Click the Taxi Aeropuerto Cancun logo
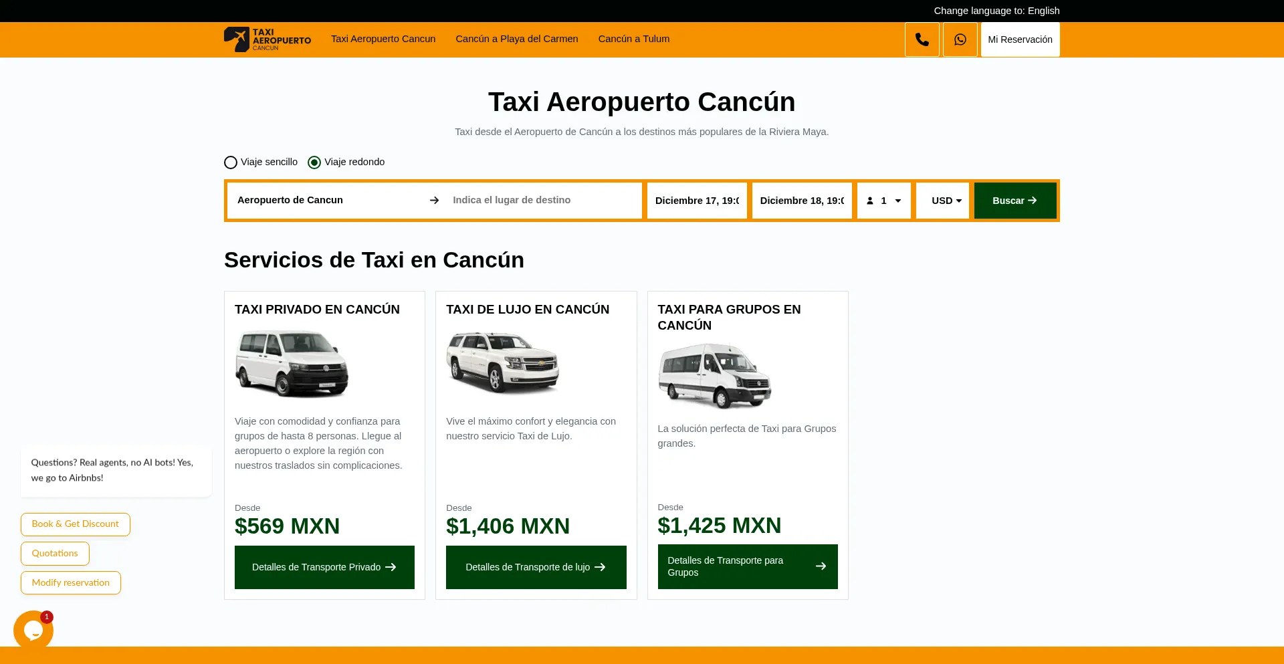This screenshot has height=664, width=1284. [x=267, y=39]
